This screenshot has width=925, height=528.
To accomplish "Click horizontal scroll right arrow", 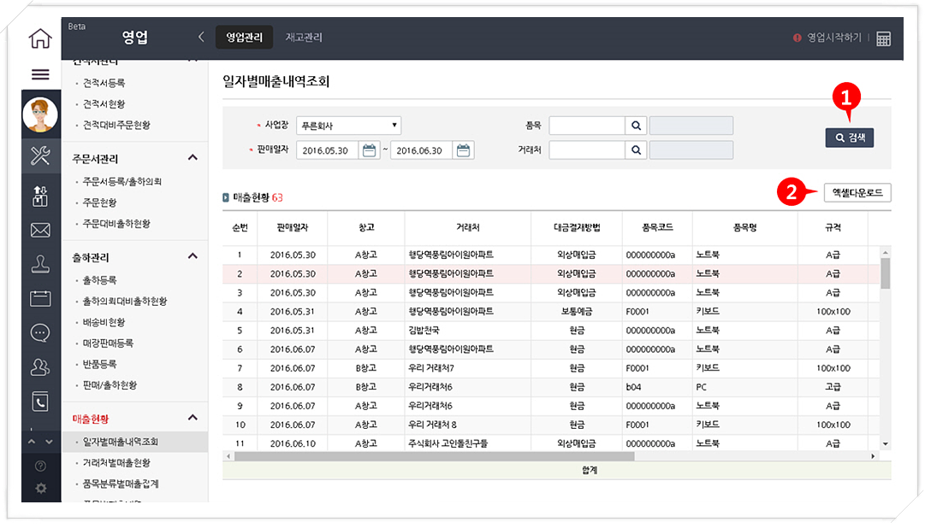I will (x=873, y=456).
